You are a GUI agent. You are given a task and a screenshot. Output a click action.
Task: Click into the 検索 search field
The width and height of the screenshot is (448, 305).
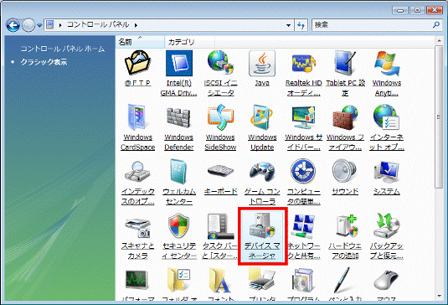[373, 25]
